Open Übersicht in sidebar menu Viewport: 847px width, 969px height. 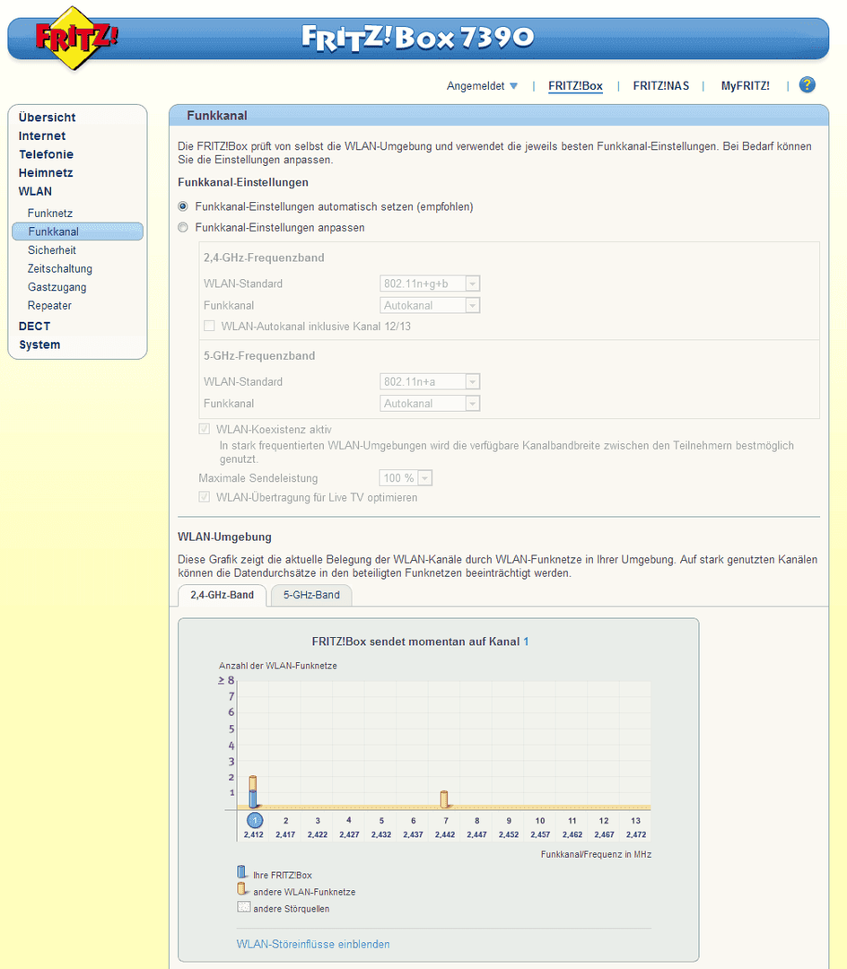coord(47,118)
